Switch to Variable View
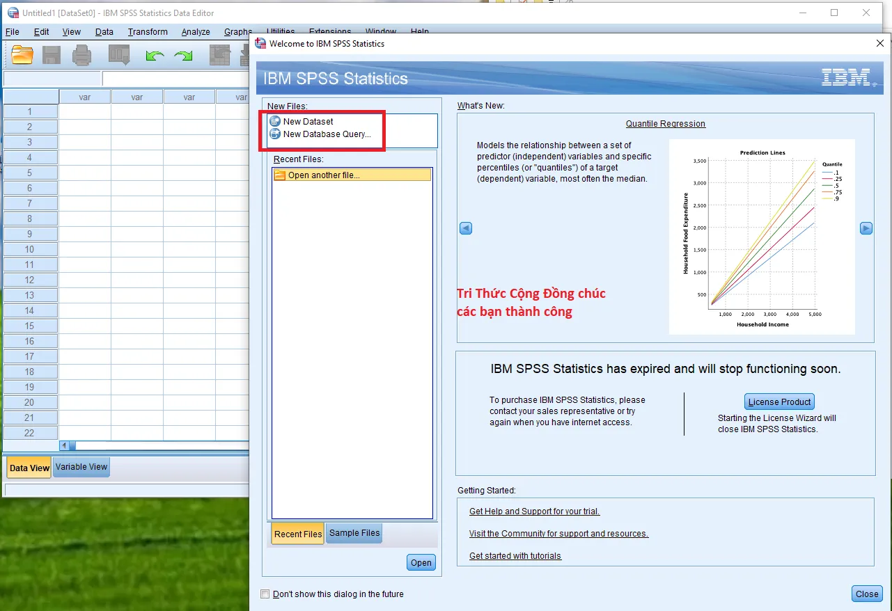 pyautogui.click(x=81, y=467)
